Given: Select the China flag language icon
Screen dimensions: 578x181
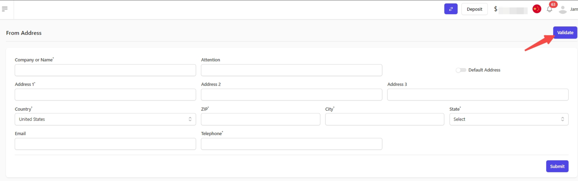Looking at the screenshot, I should tap(537, 9).
